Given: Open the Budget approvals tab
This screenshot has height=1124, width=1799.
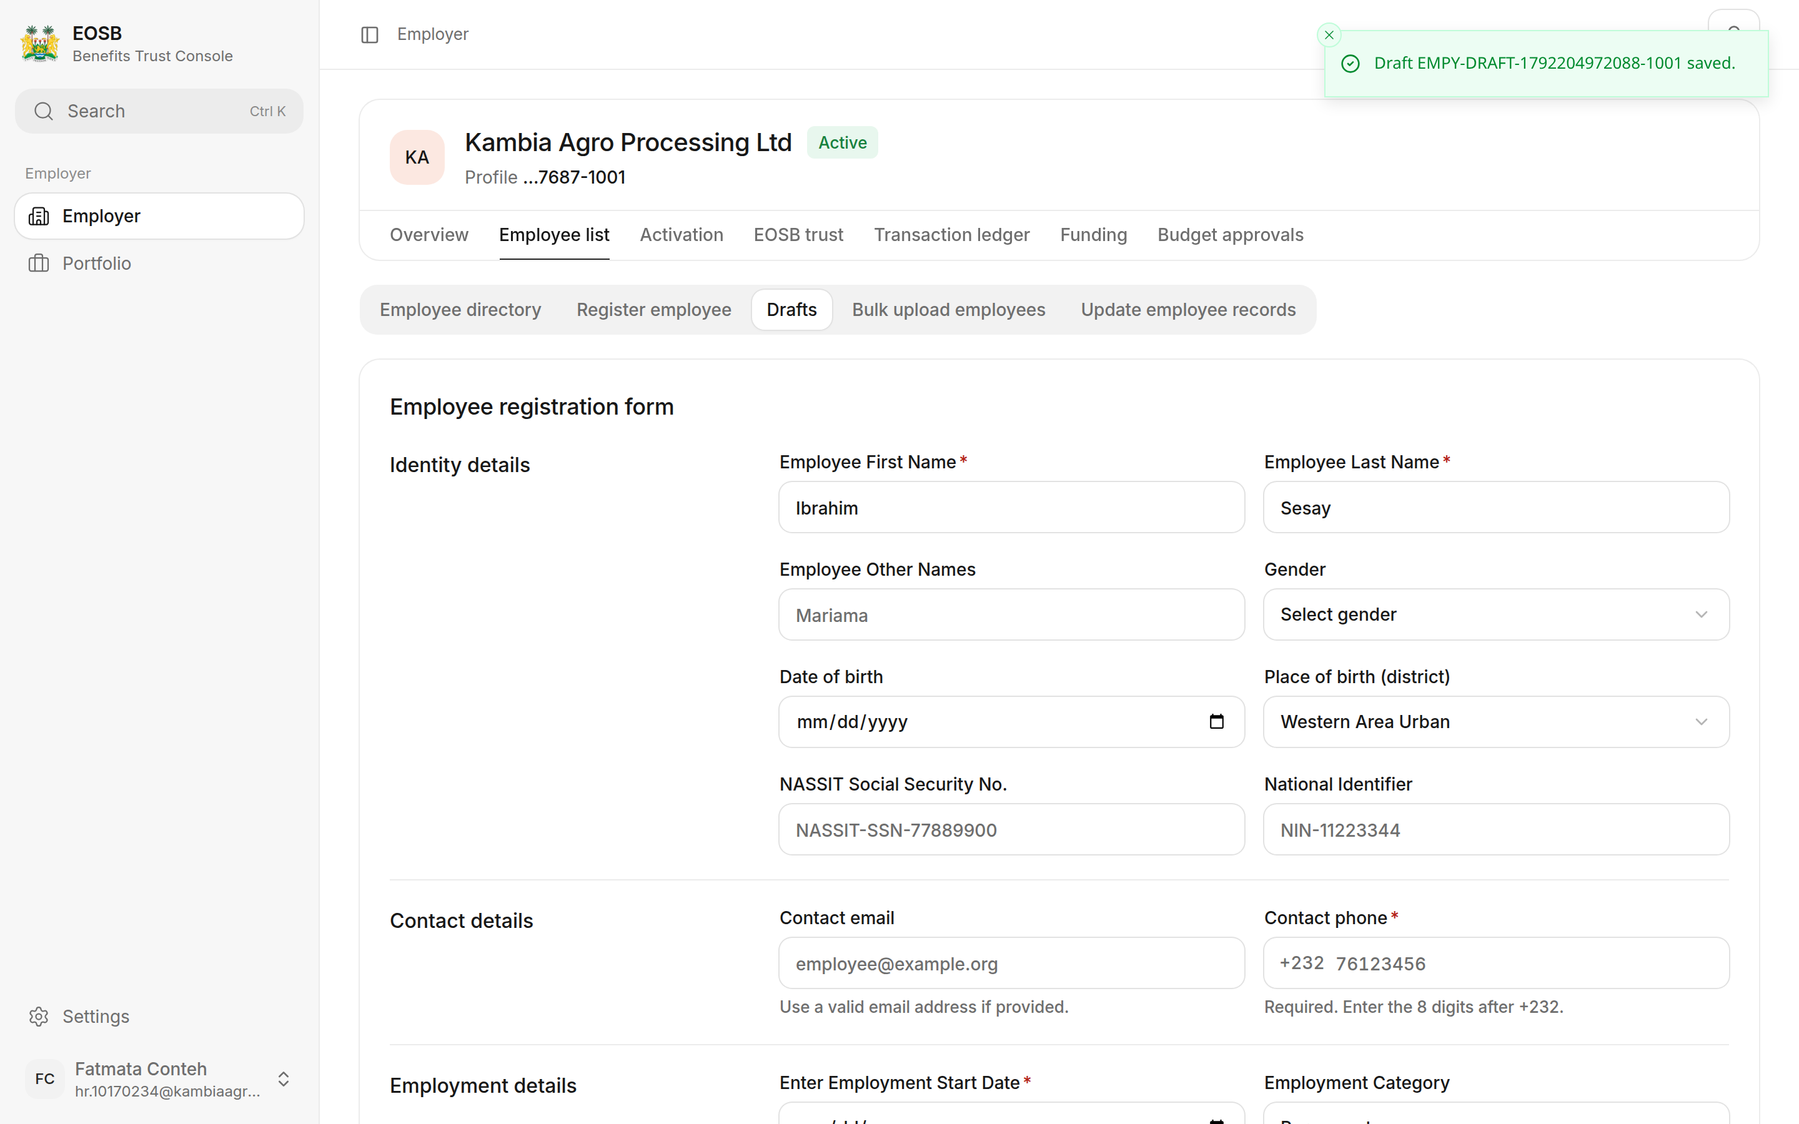Looking at the screenshot, I should (1229, 235).
